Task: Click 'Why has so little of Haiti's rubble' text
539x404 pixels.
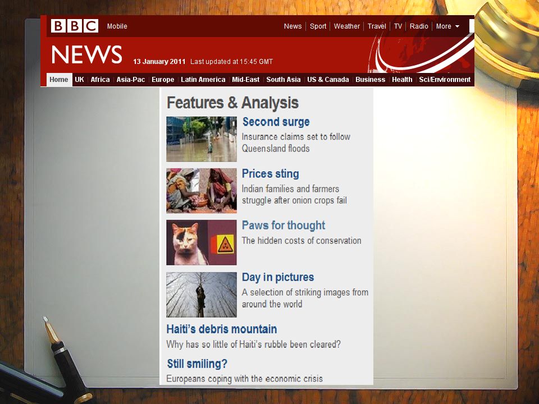Action: [x=254, y=344]
